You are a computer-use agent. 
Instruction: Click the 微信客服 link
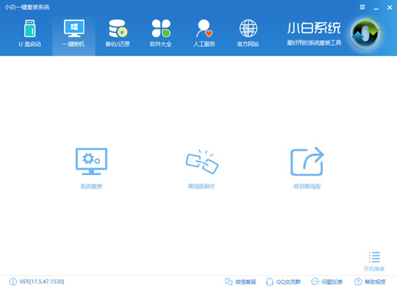241,281
